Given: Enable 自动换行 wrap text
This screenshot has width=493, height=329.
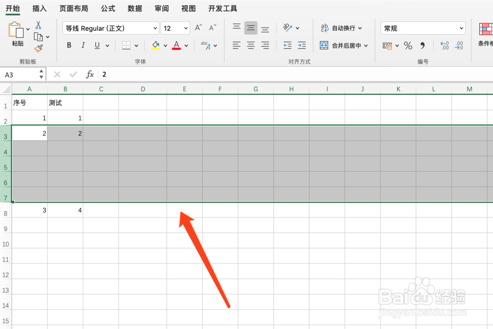Looking at the screenshot, I should 341,28.
